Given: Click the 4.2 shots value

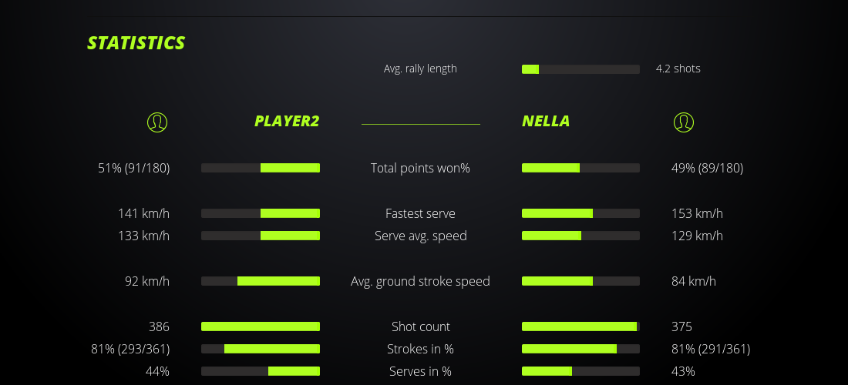Looking at the screenshot, I should 678,69.
